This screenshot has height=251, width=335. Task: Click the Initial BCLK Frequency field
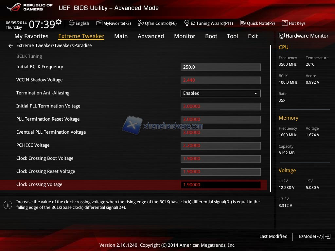click(220, 67)
